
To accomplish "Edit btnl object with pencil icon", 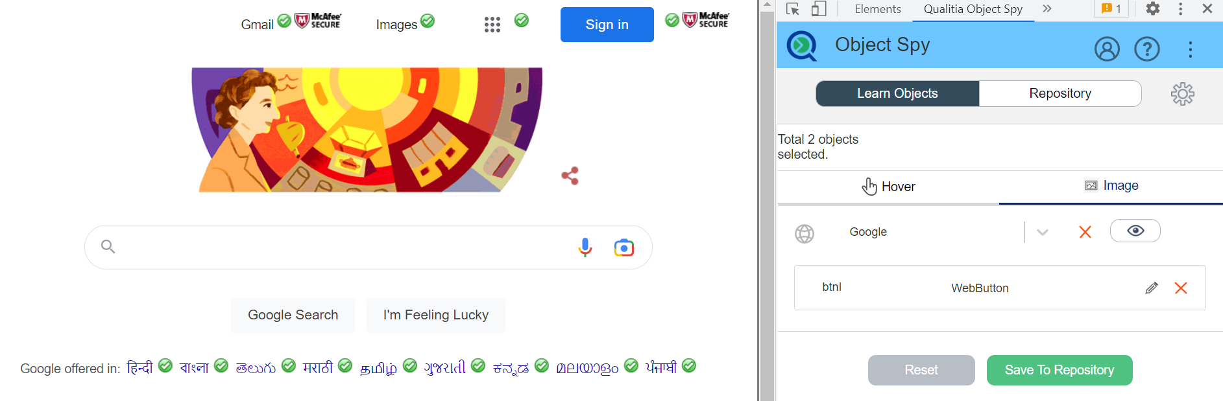I will click(1152, 288).
